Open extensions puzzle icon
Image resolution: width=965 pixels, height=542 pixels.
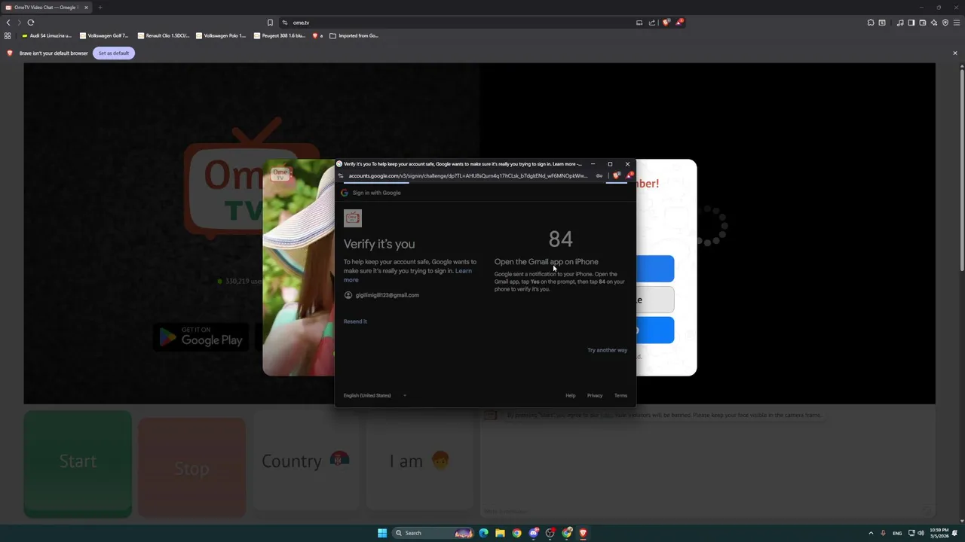(871, 23)
